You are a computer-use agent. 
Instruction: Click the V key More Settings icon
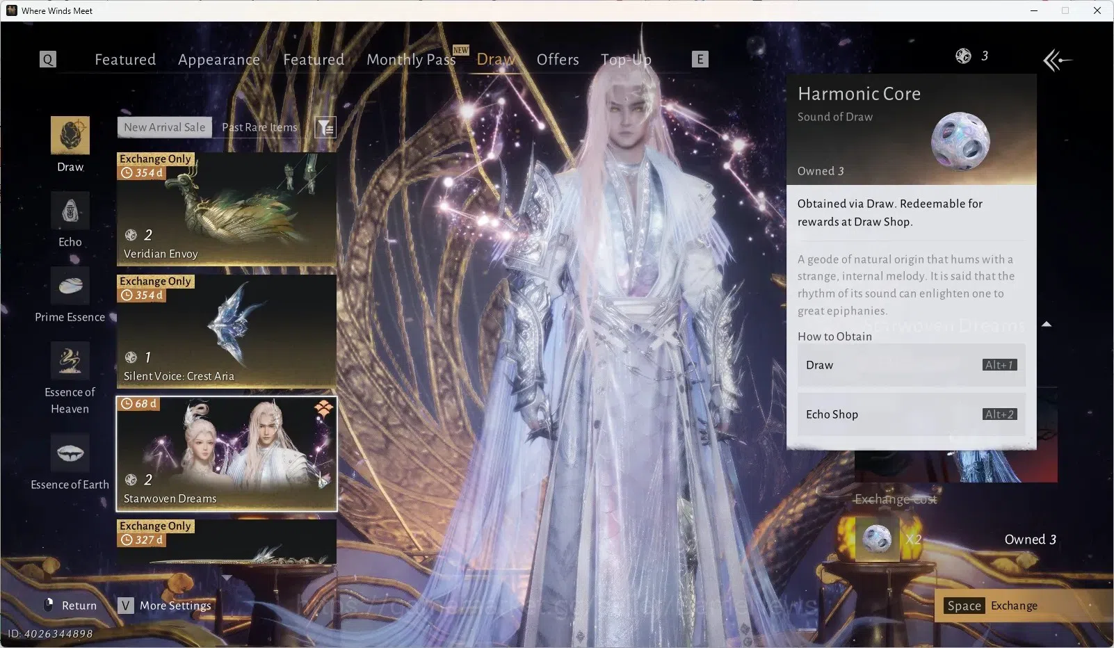(125, 606)
